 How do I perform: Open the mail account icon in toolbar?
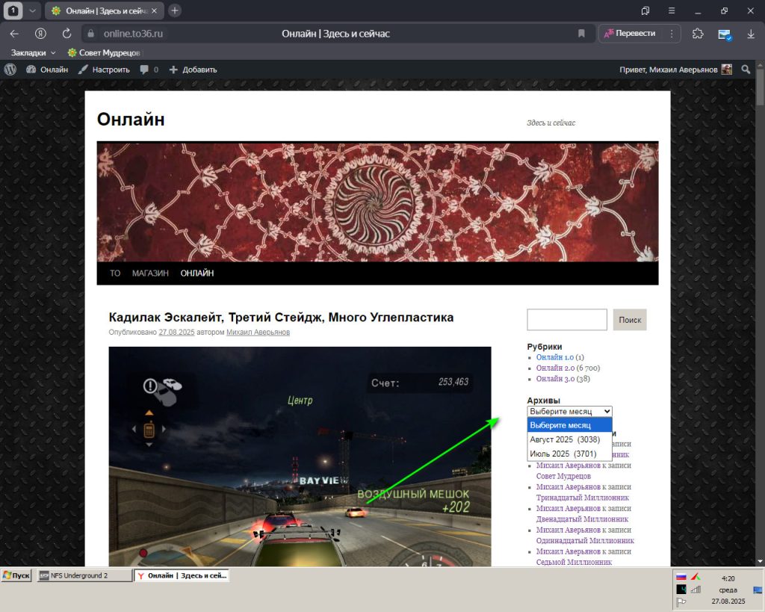pyautogui.click(x=725, y=34)
